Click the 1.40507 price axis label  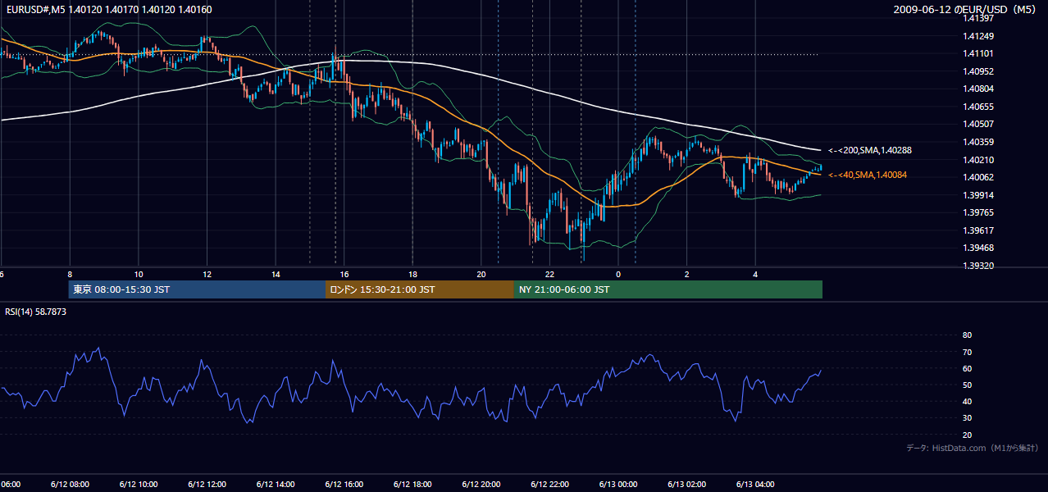pyautogui.click(x=979, y=124)
